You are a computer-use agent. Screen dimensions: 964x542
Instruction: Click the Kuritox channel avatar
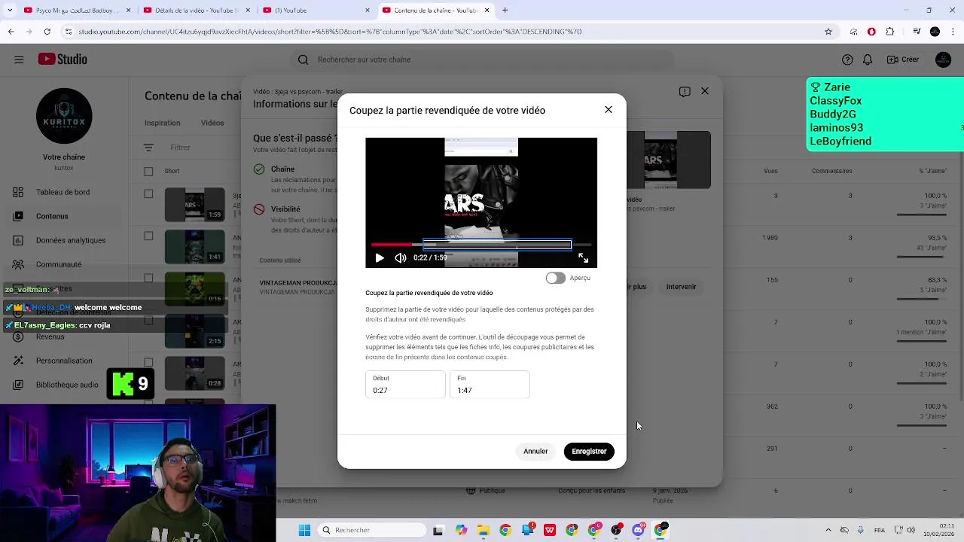click(64, 116)
